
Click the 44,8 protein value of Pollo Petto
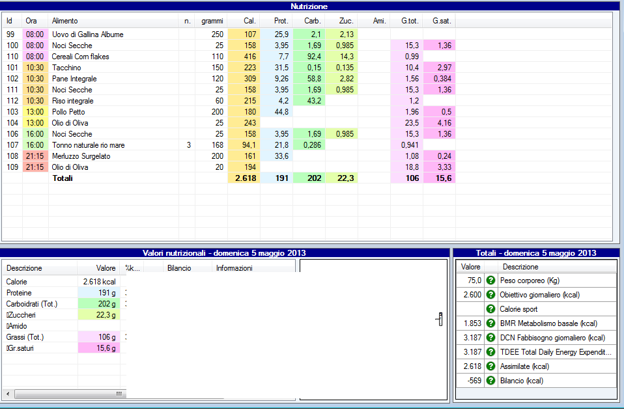pos(276,112)
